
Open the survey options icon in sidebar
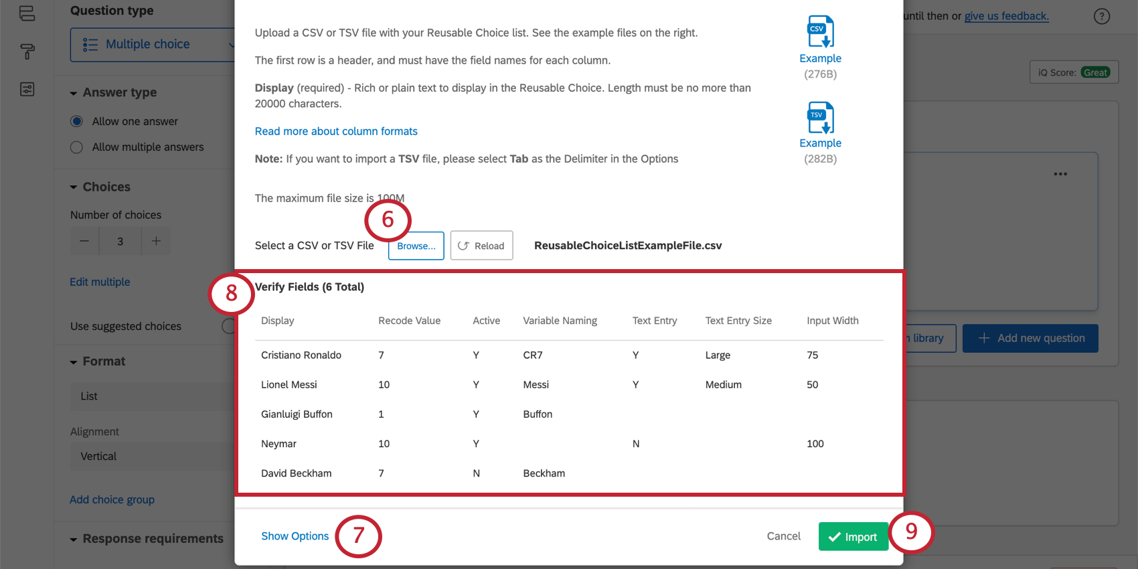[x=27, y=90]
